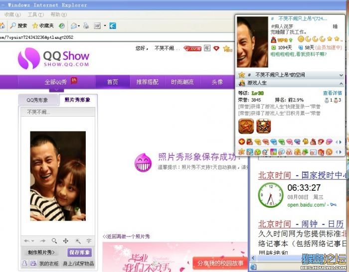Click the blue diamond service icon
The width and height of the screenshot is (349, 272).
tap(274, 141)
